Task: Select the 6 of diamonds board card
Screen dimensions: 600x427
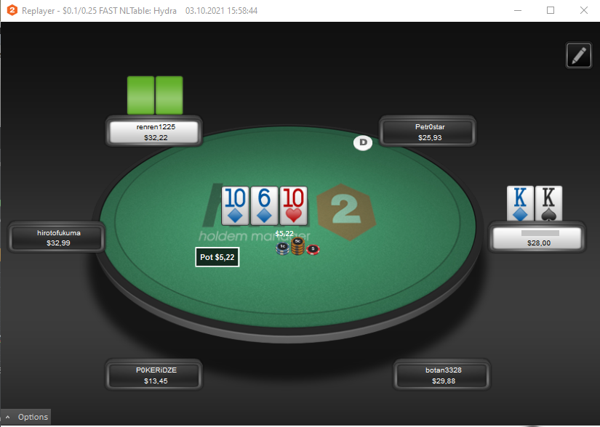Action: tap(264, 206)
